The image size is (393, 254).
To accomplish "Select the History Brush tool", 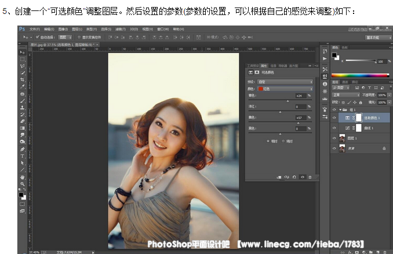I will click(22, 114).
